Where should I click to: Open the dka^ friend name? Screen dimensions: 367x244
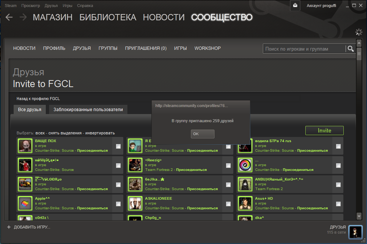coord(259,217)
